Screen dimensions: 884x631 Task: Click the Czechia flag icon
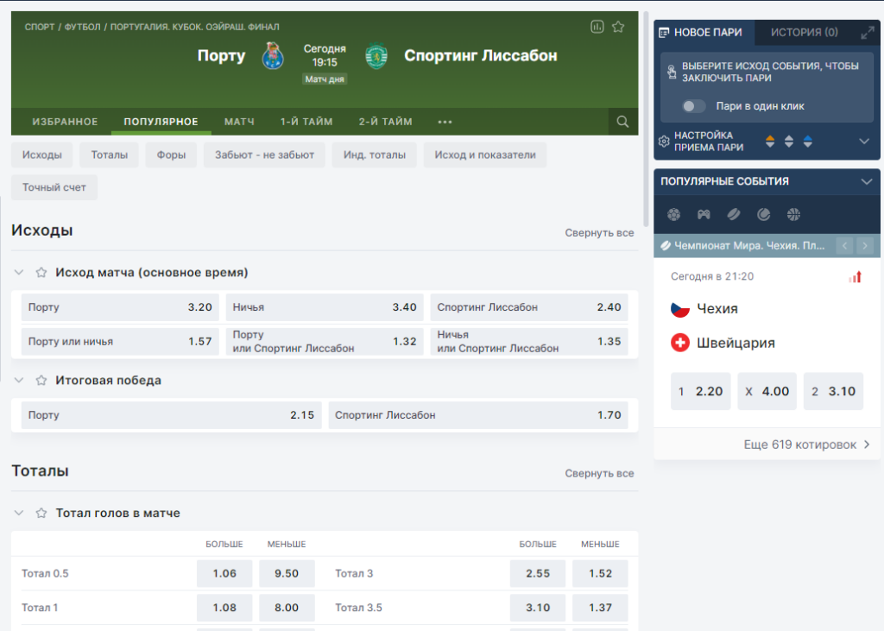pos(680,309)
